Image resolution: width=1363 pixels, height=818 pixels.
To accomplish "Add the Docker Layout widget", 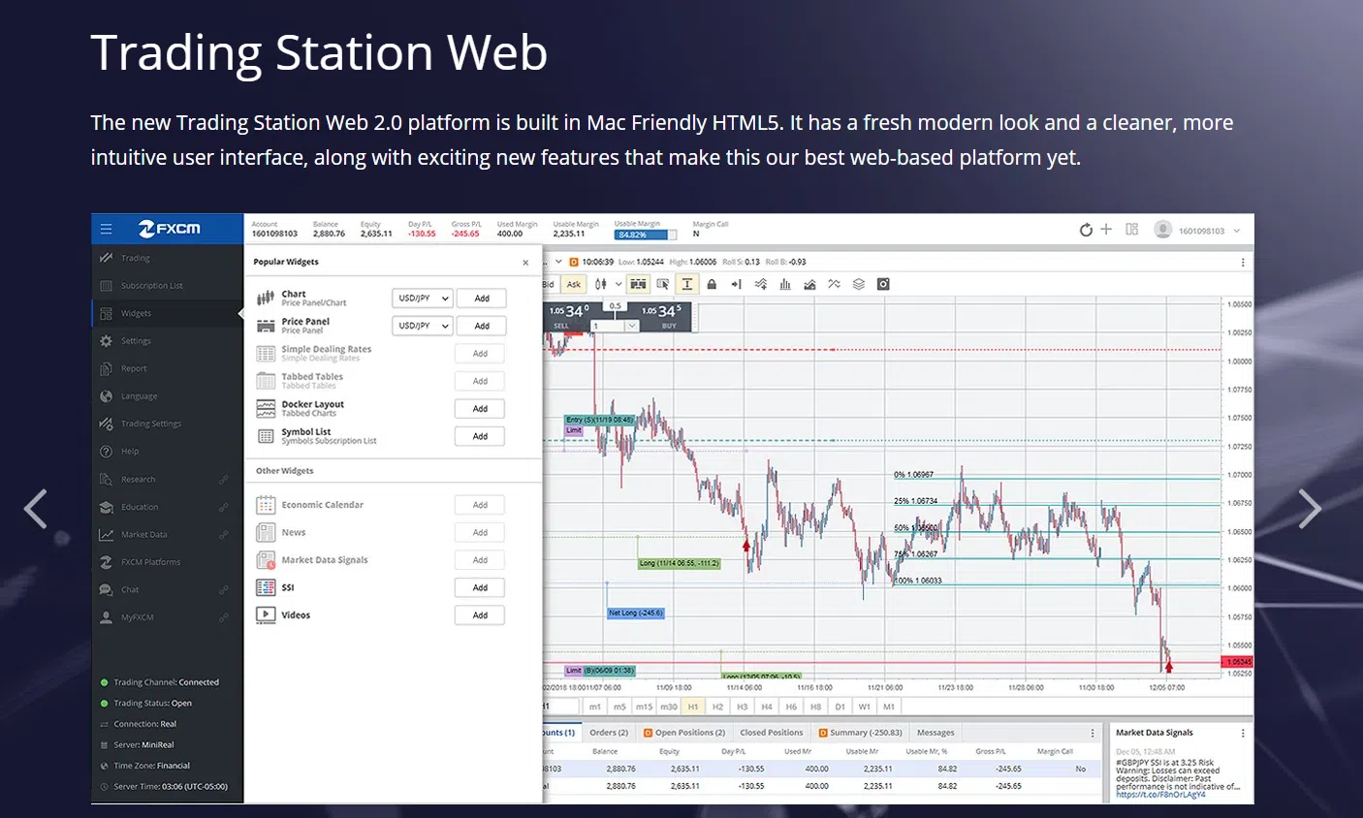I will 480,409.
